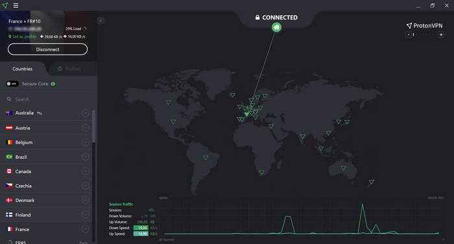This screenshot has height=244, width=454.
Task: Click the South Africa server marker
Action: (262, 173)
